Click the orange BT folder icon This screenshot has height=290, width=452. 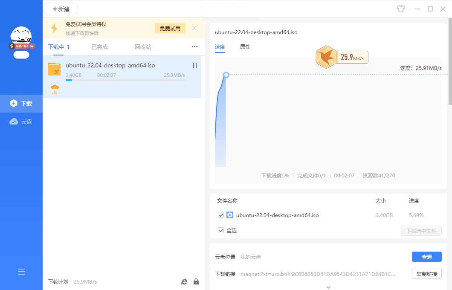(x=54, y=70)
